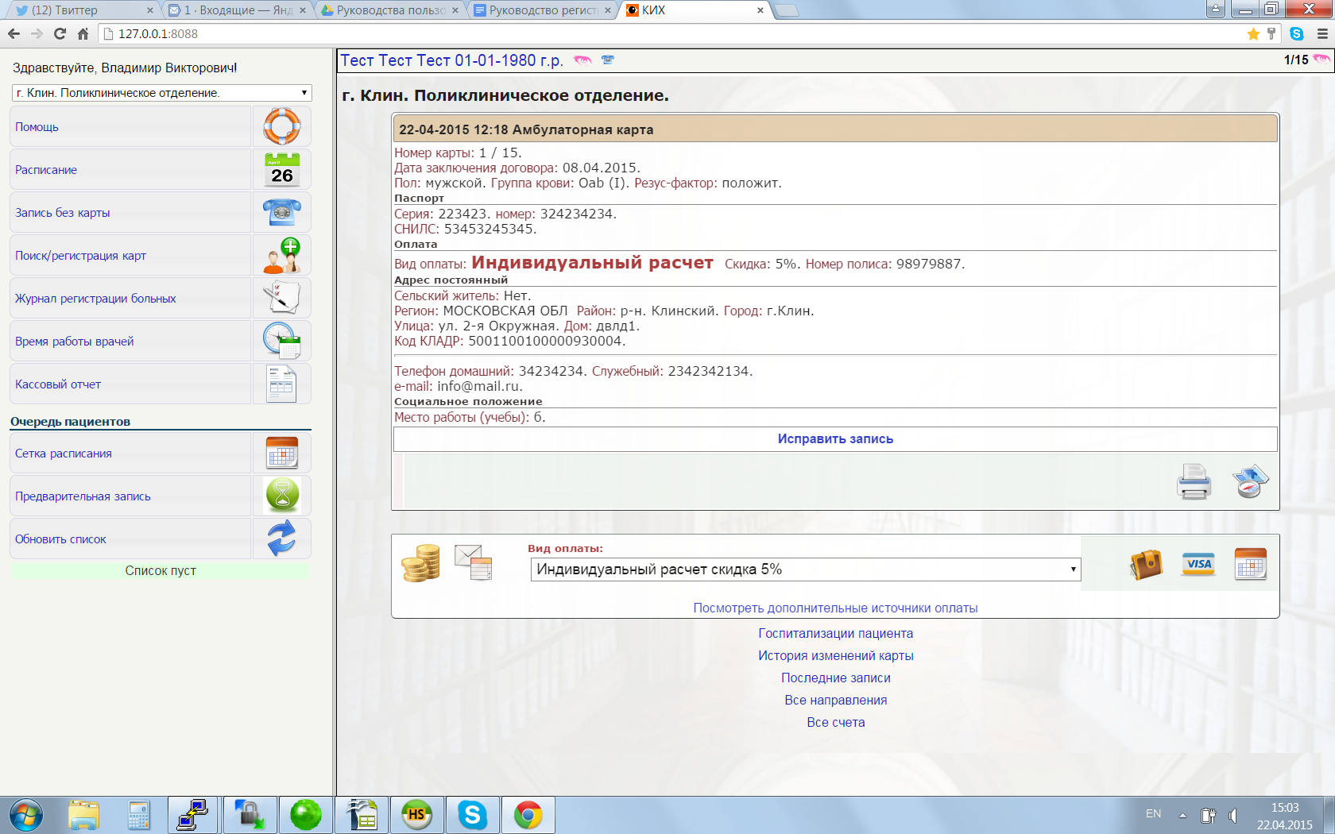This screenshot has height=834, width=1335.
Task: Click the printer icon in the card
Action: pos(1194,481)
